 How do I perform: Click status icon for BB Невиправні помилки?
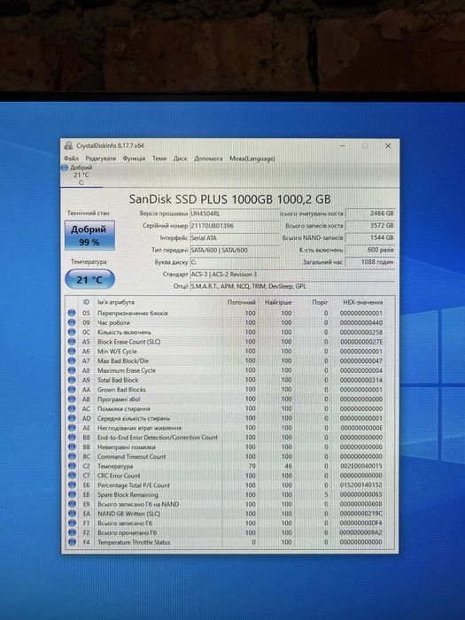72,446
